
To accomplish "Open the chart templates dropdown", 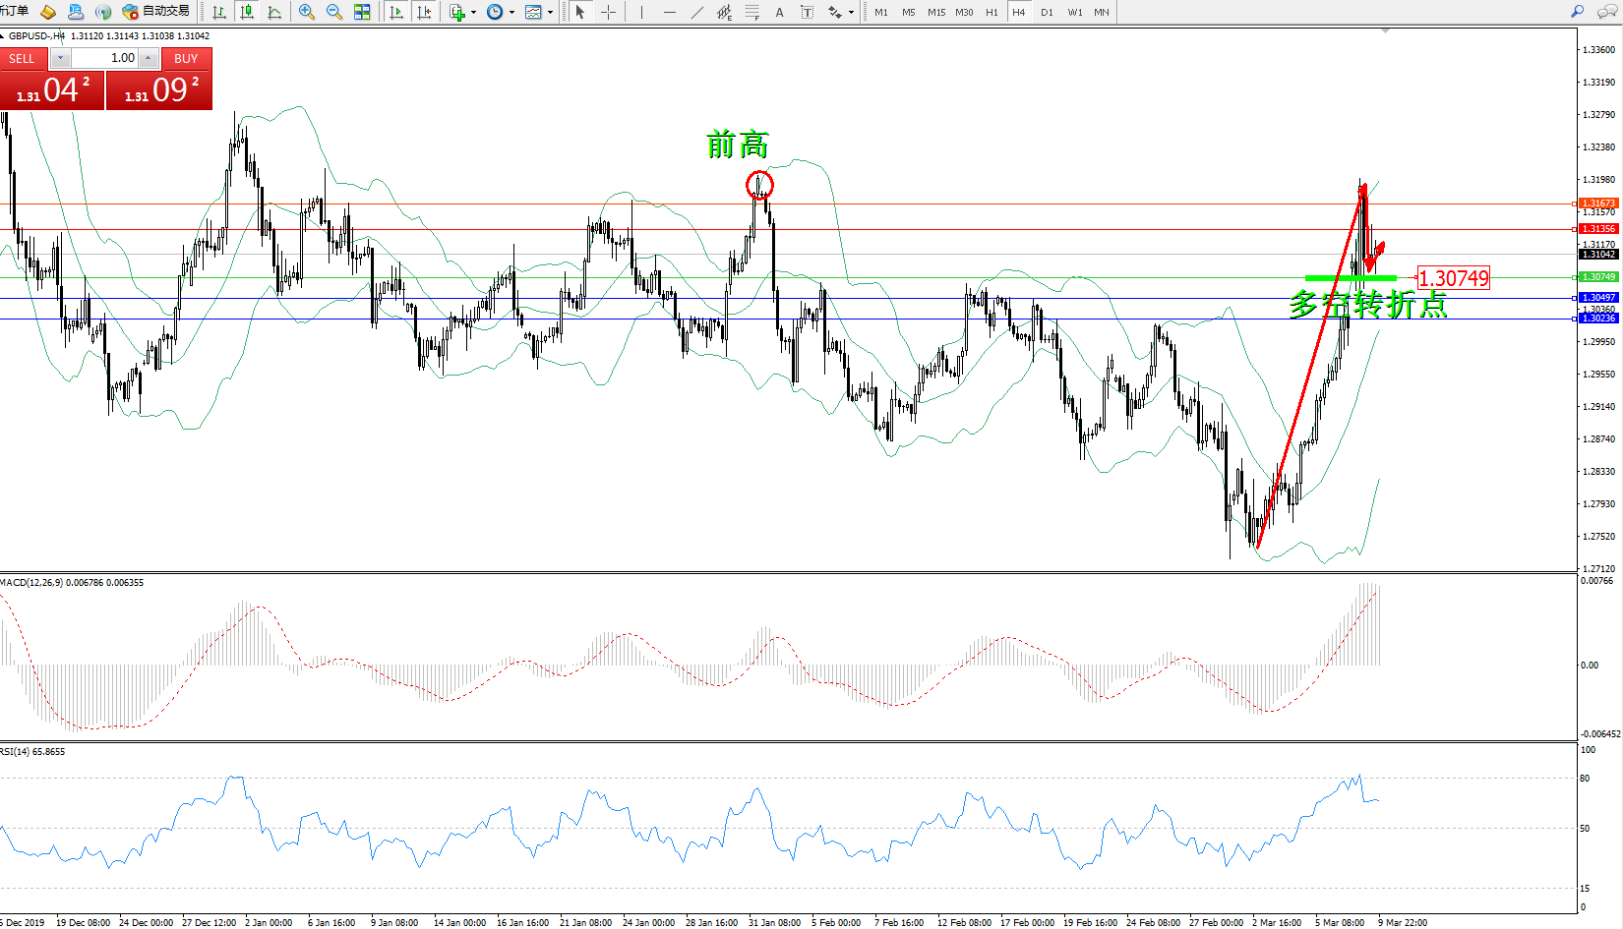I will [x=550, y=13].
